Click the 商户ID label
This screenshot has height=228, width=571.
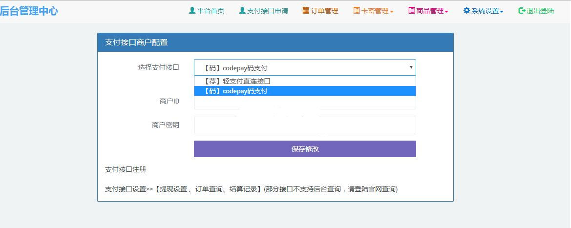pyautogui.click(x=169, y=101)
